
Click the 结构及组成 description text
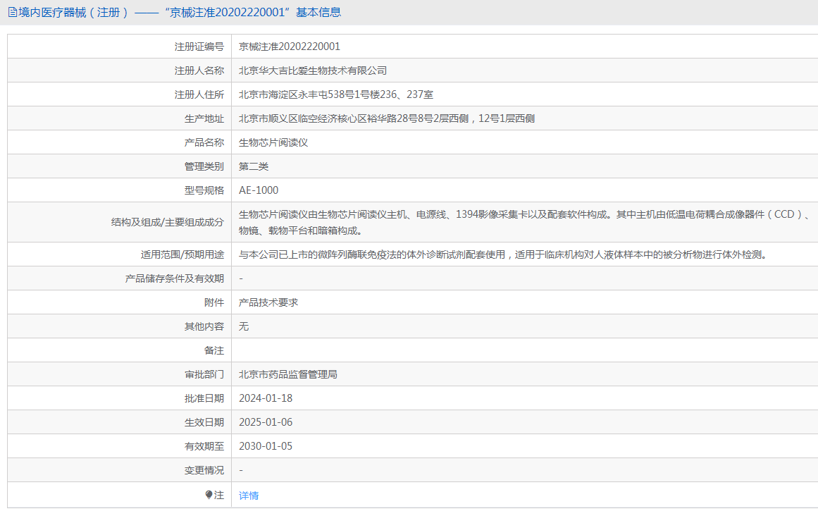521,222
